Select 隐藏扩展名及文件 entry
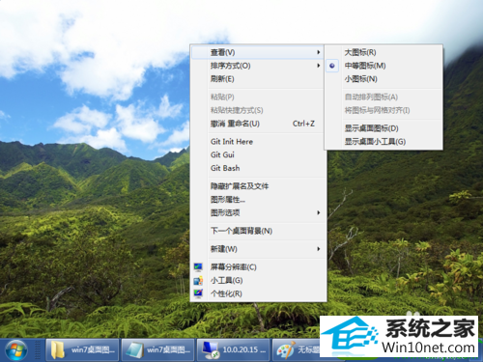 [258, 186]
